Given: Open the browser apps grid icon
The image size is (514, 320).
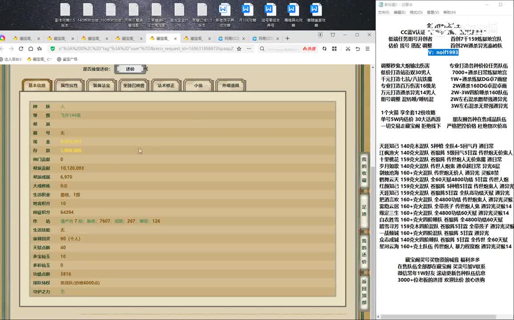Looking at the screenshot, I should (x=334, y=48).
